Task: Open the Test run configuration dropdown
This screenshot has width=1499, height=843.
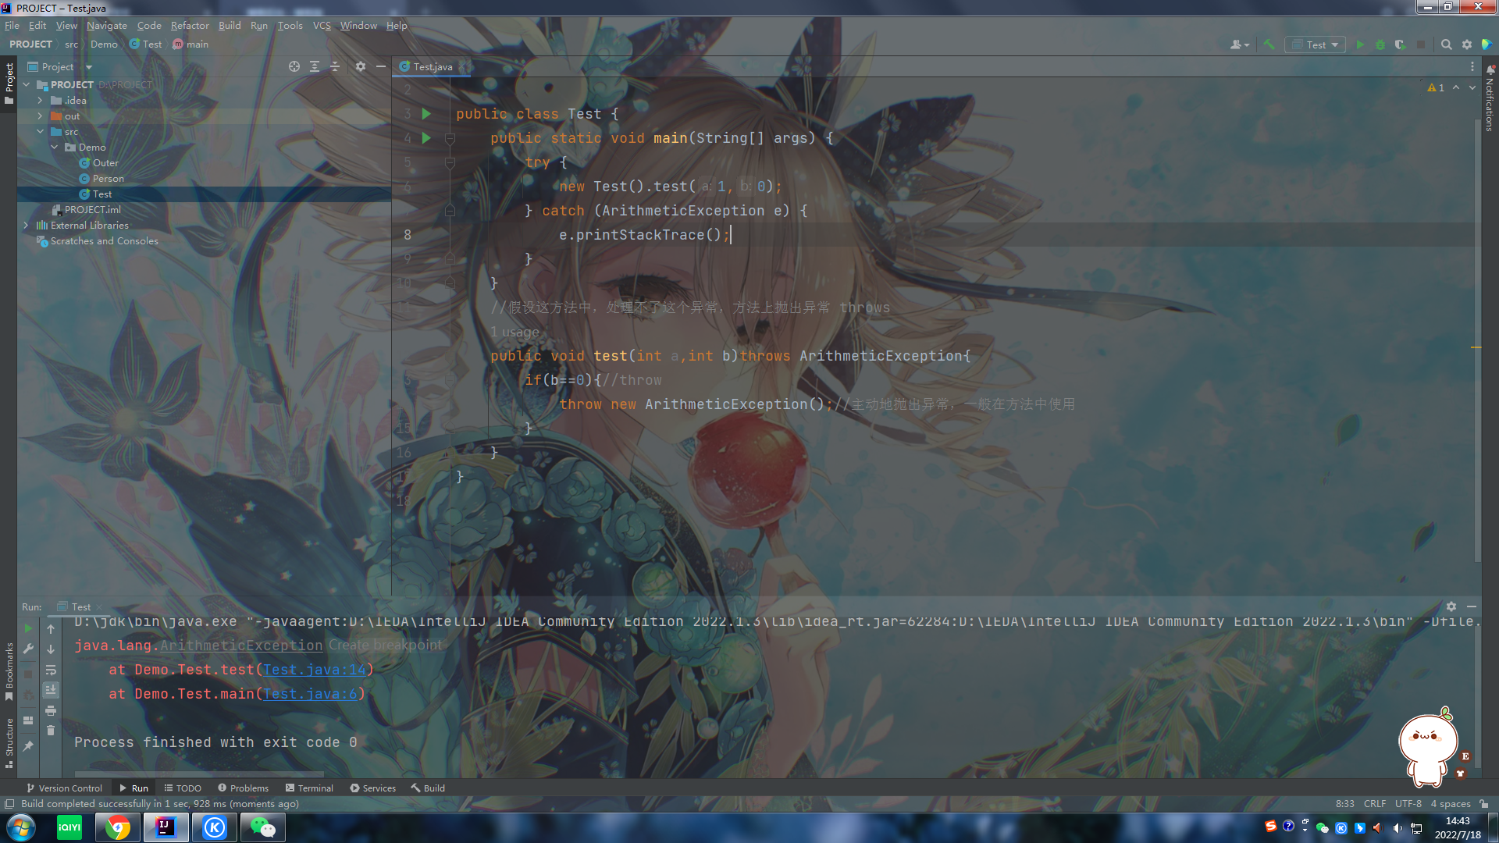Action: tap(1316, 44)
